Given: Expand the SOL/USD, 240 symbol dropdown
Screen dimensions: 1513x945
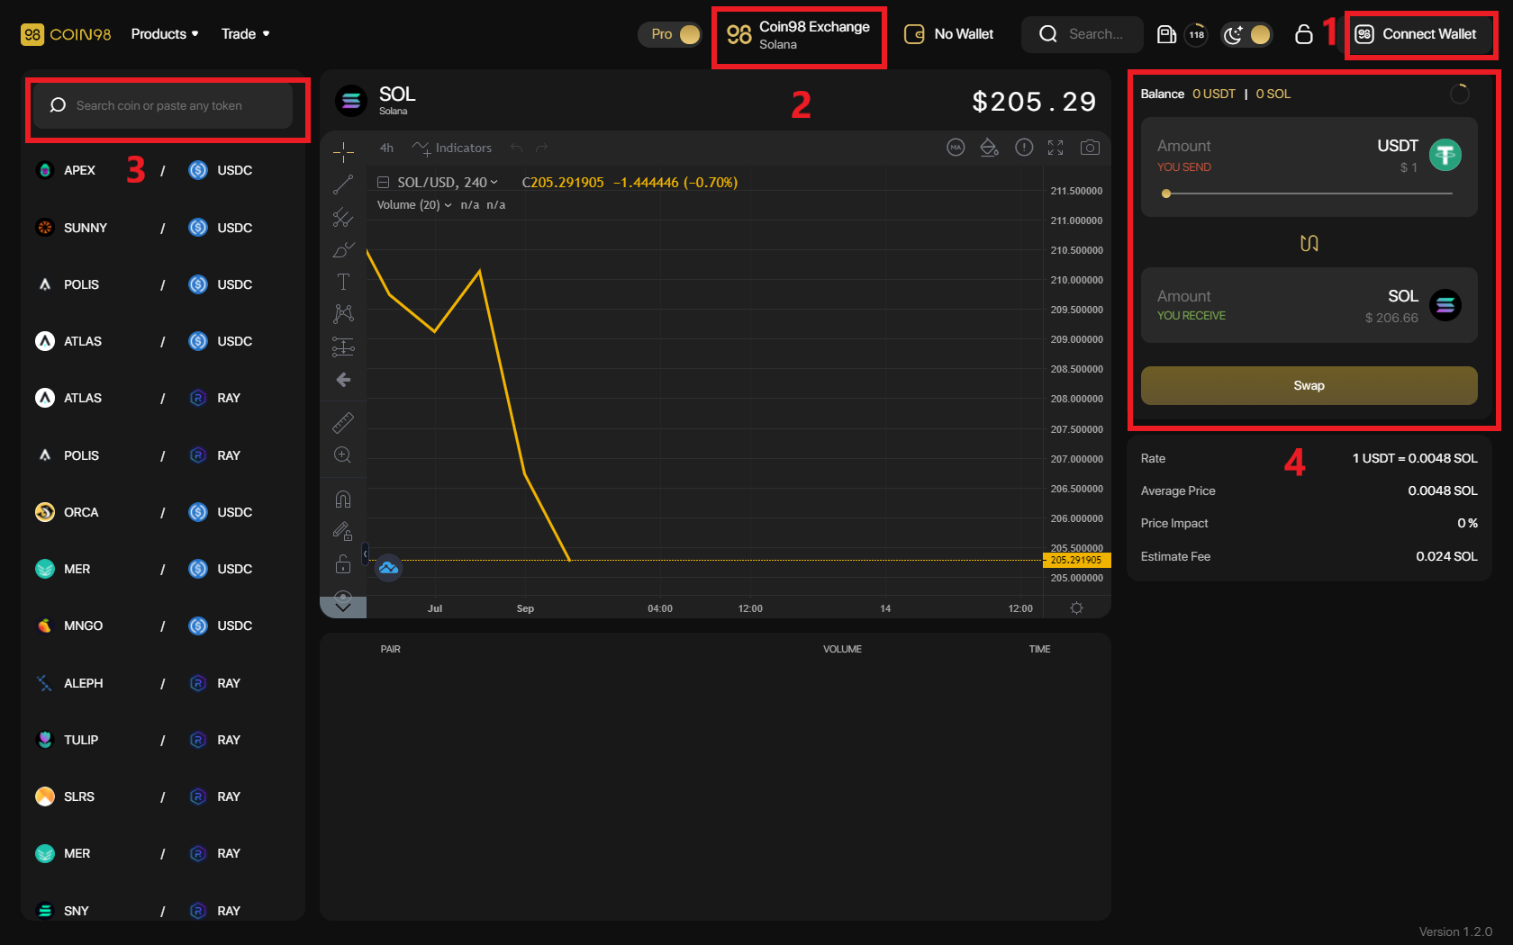Looking at the screenshot, I should [448, 183].
